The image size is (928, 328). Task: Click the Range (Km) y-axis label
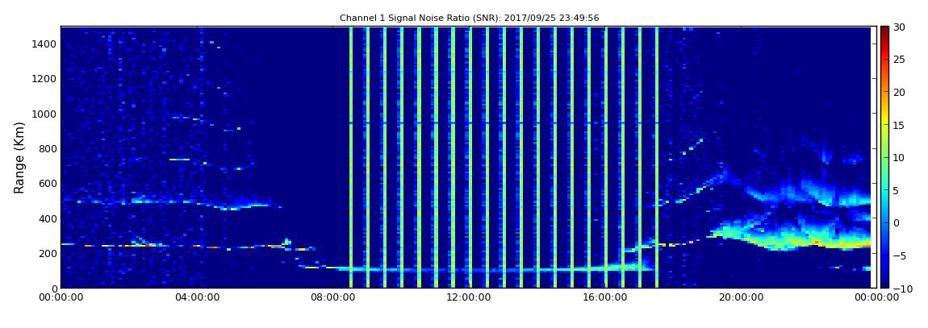(19, 158)
